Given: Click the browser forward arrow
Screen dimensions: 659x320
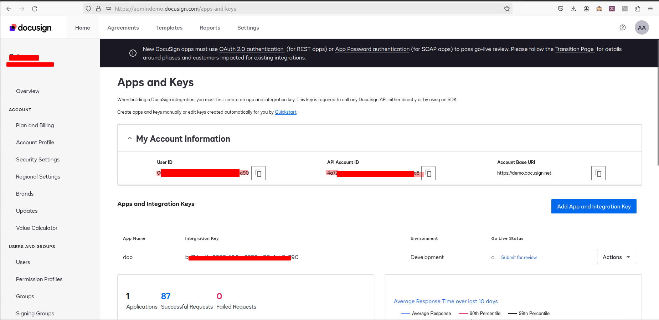Looking at the screenshot, I should (x=22, y=9).
